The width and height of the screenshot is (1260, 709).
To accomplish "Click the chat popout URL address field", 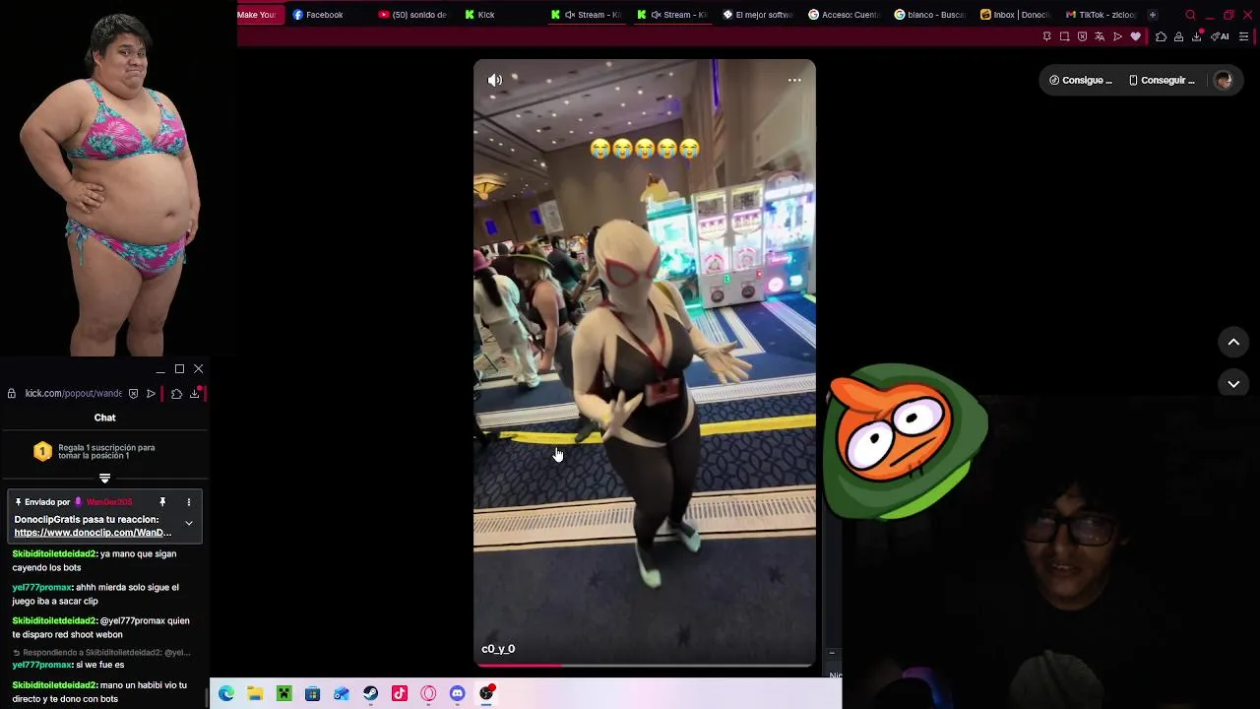I will (x=73, y=393).
